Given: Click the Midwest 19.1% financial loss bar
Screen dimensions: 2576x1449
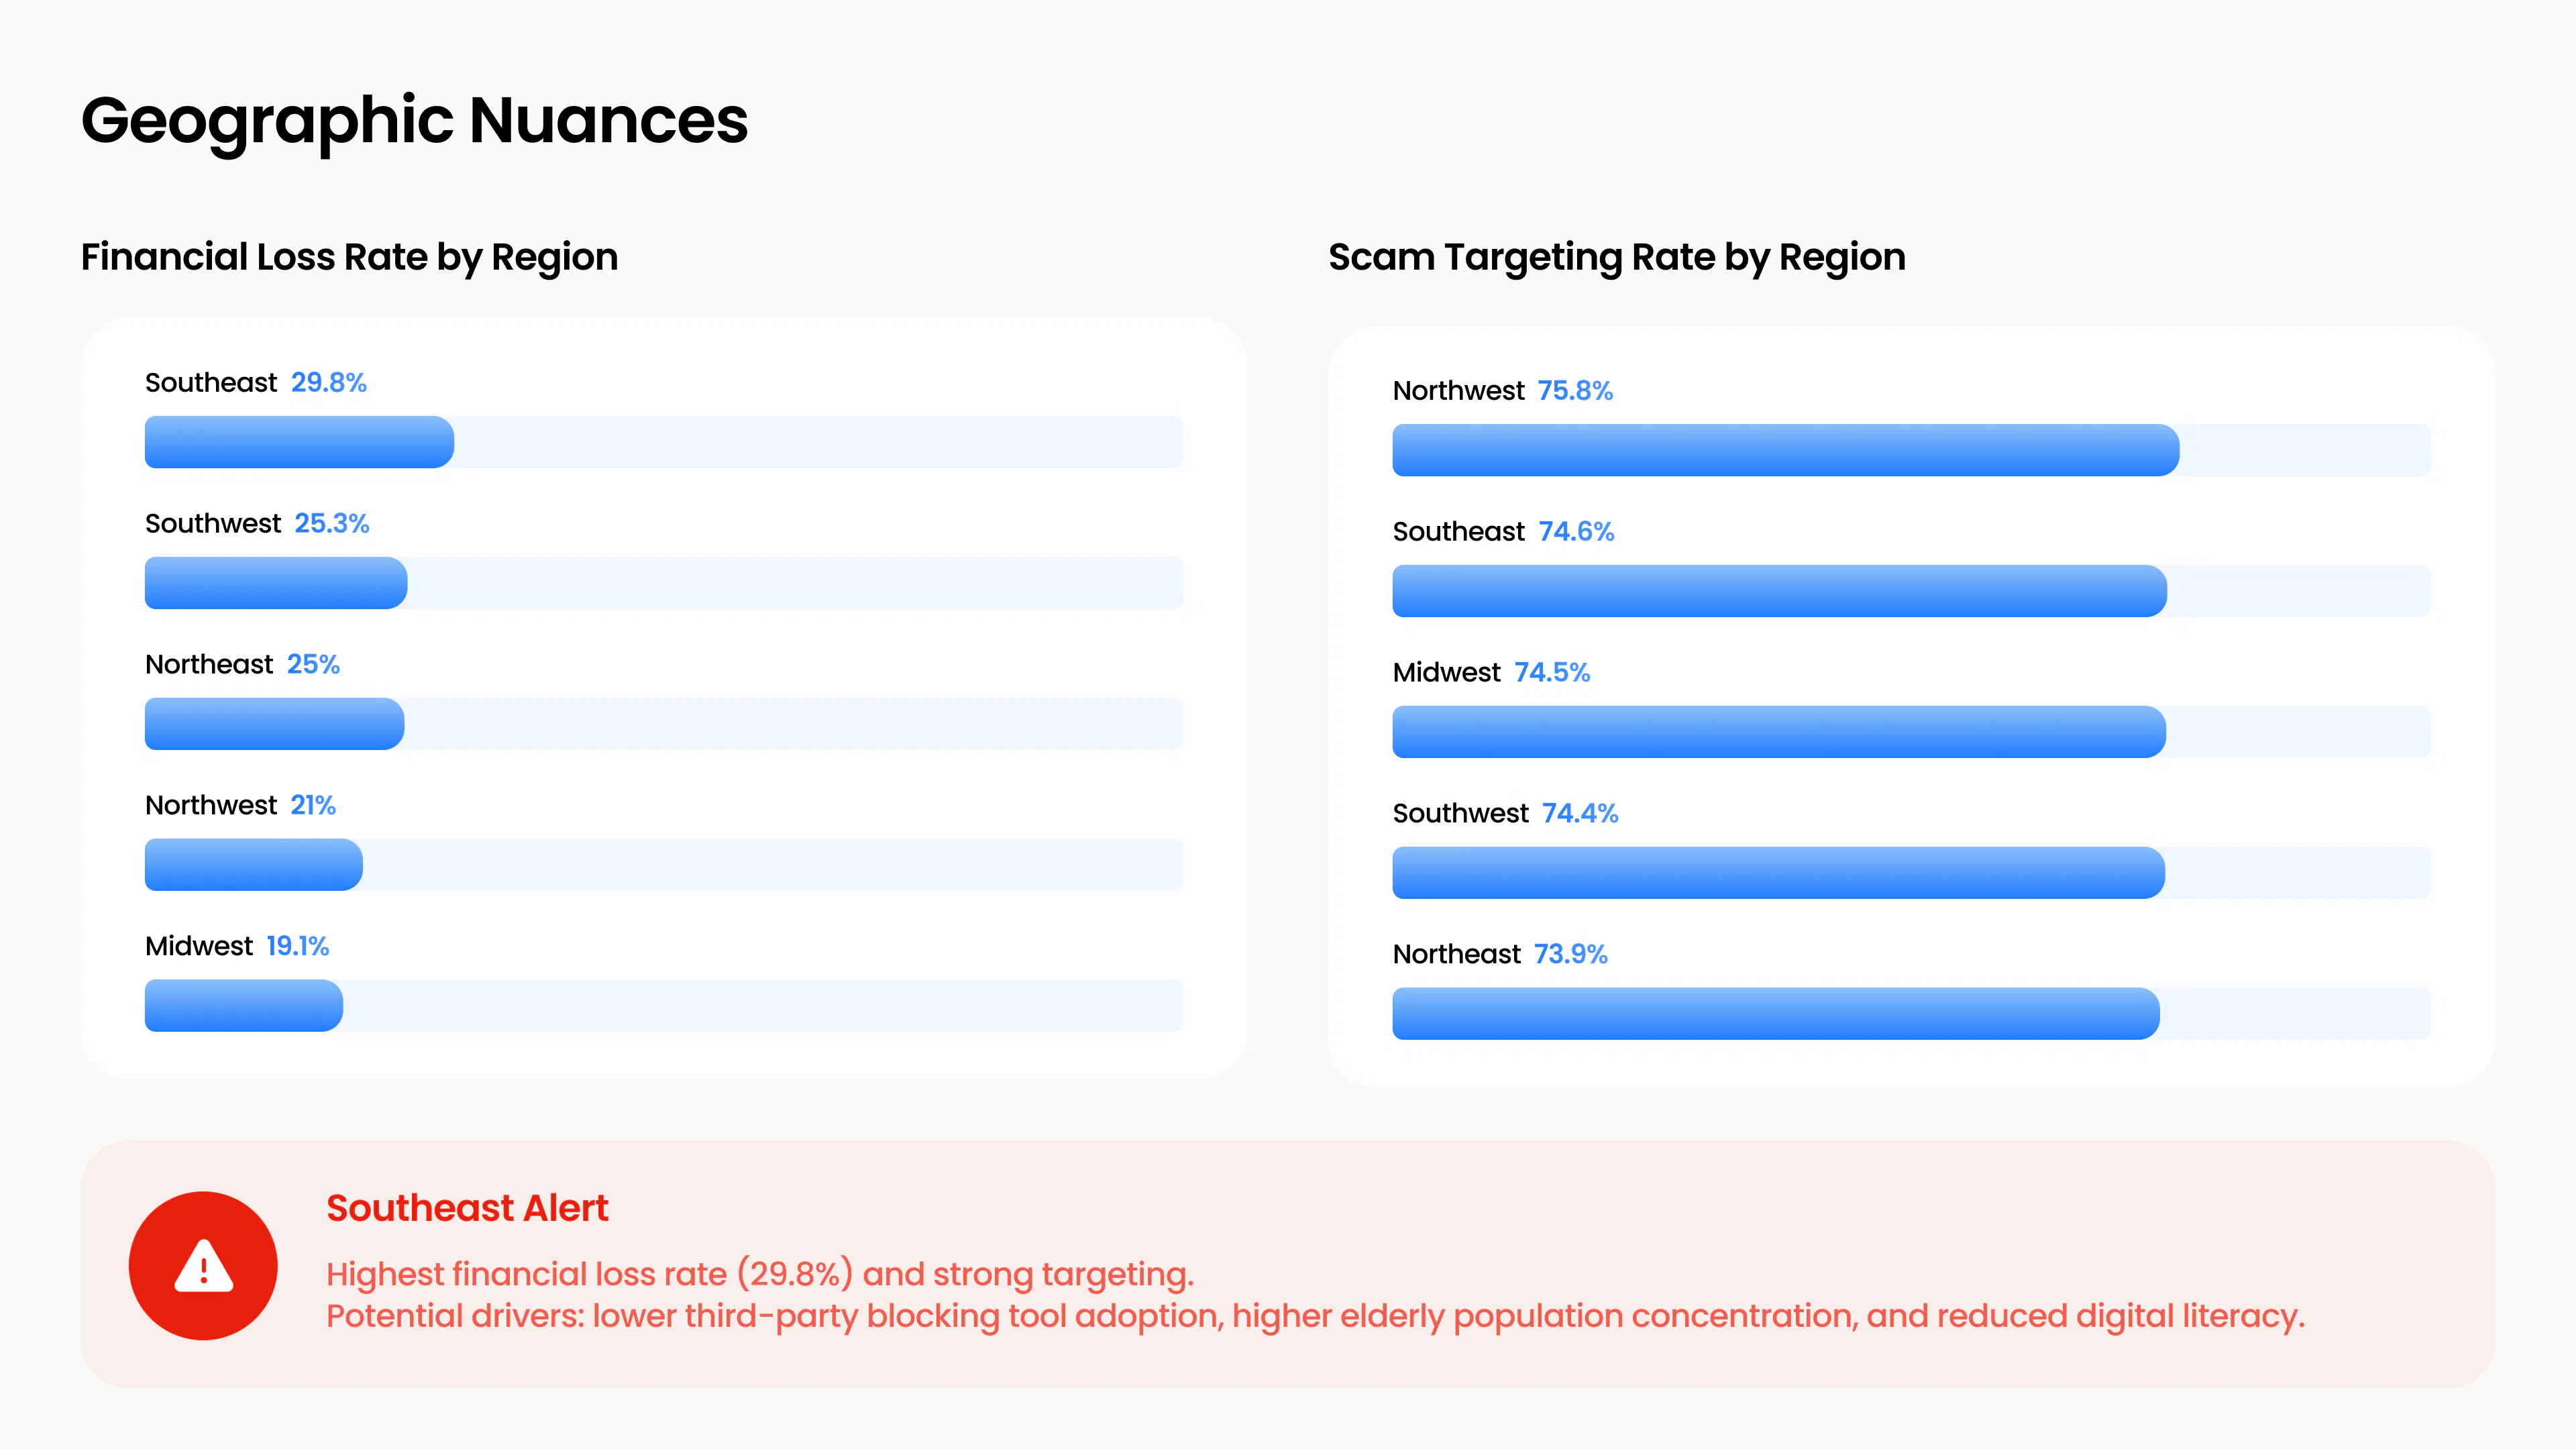Looking at the screenshot, I should pos(243,1006).
